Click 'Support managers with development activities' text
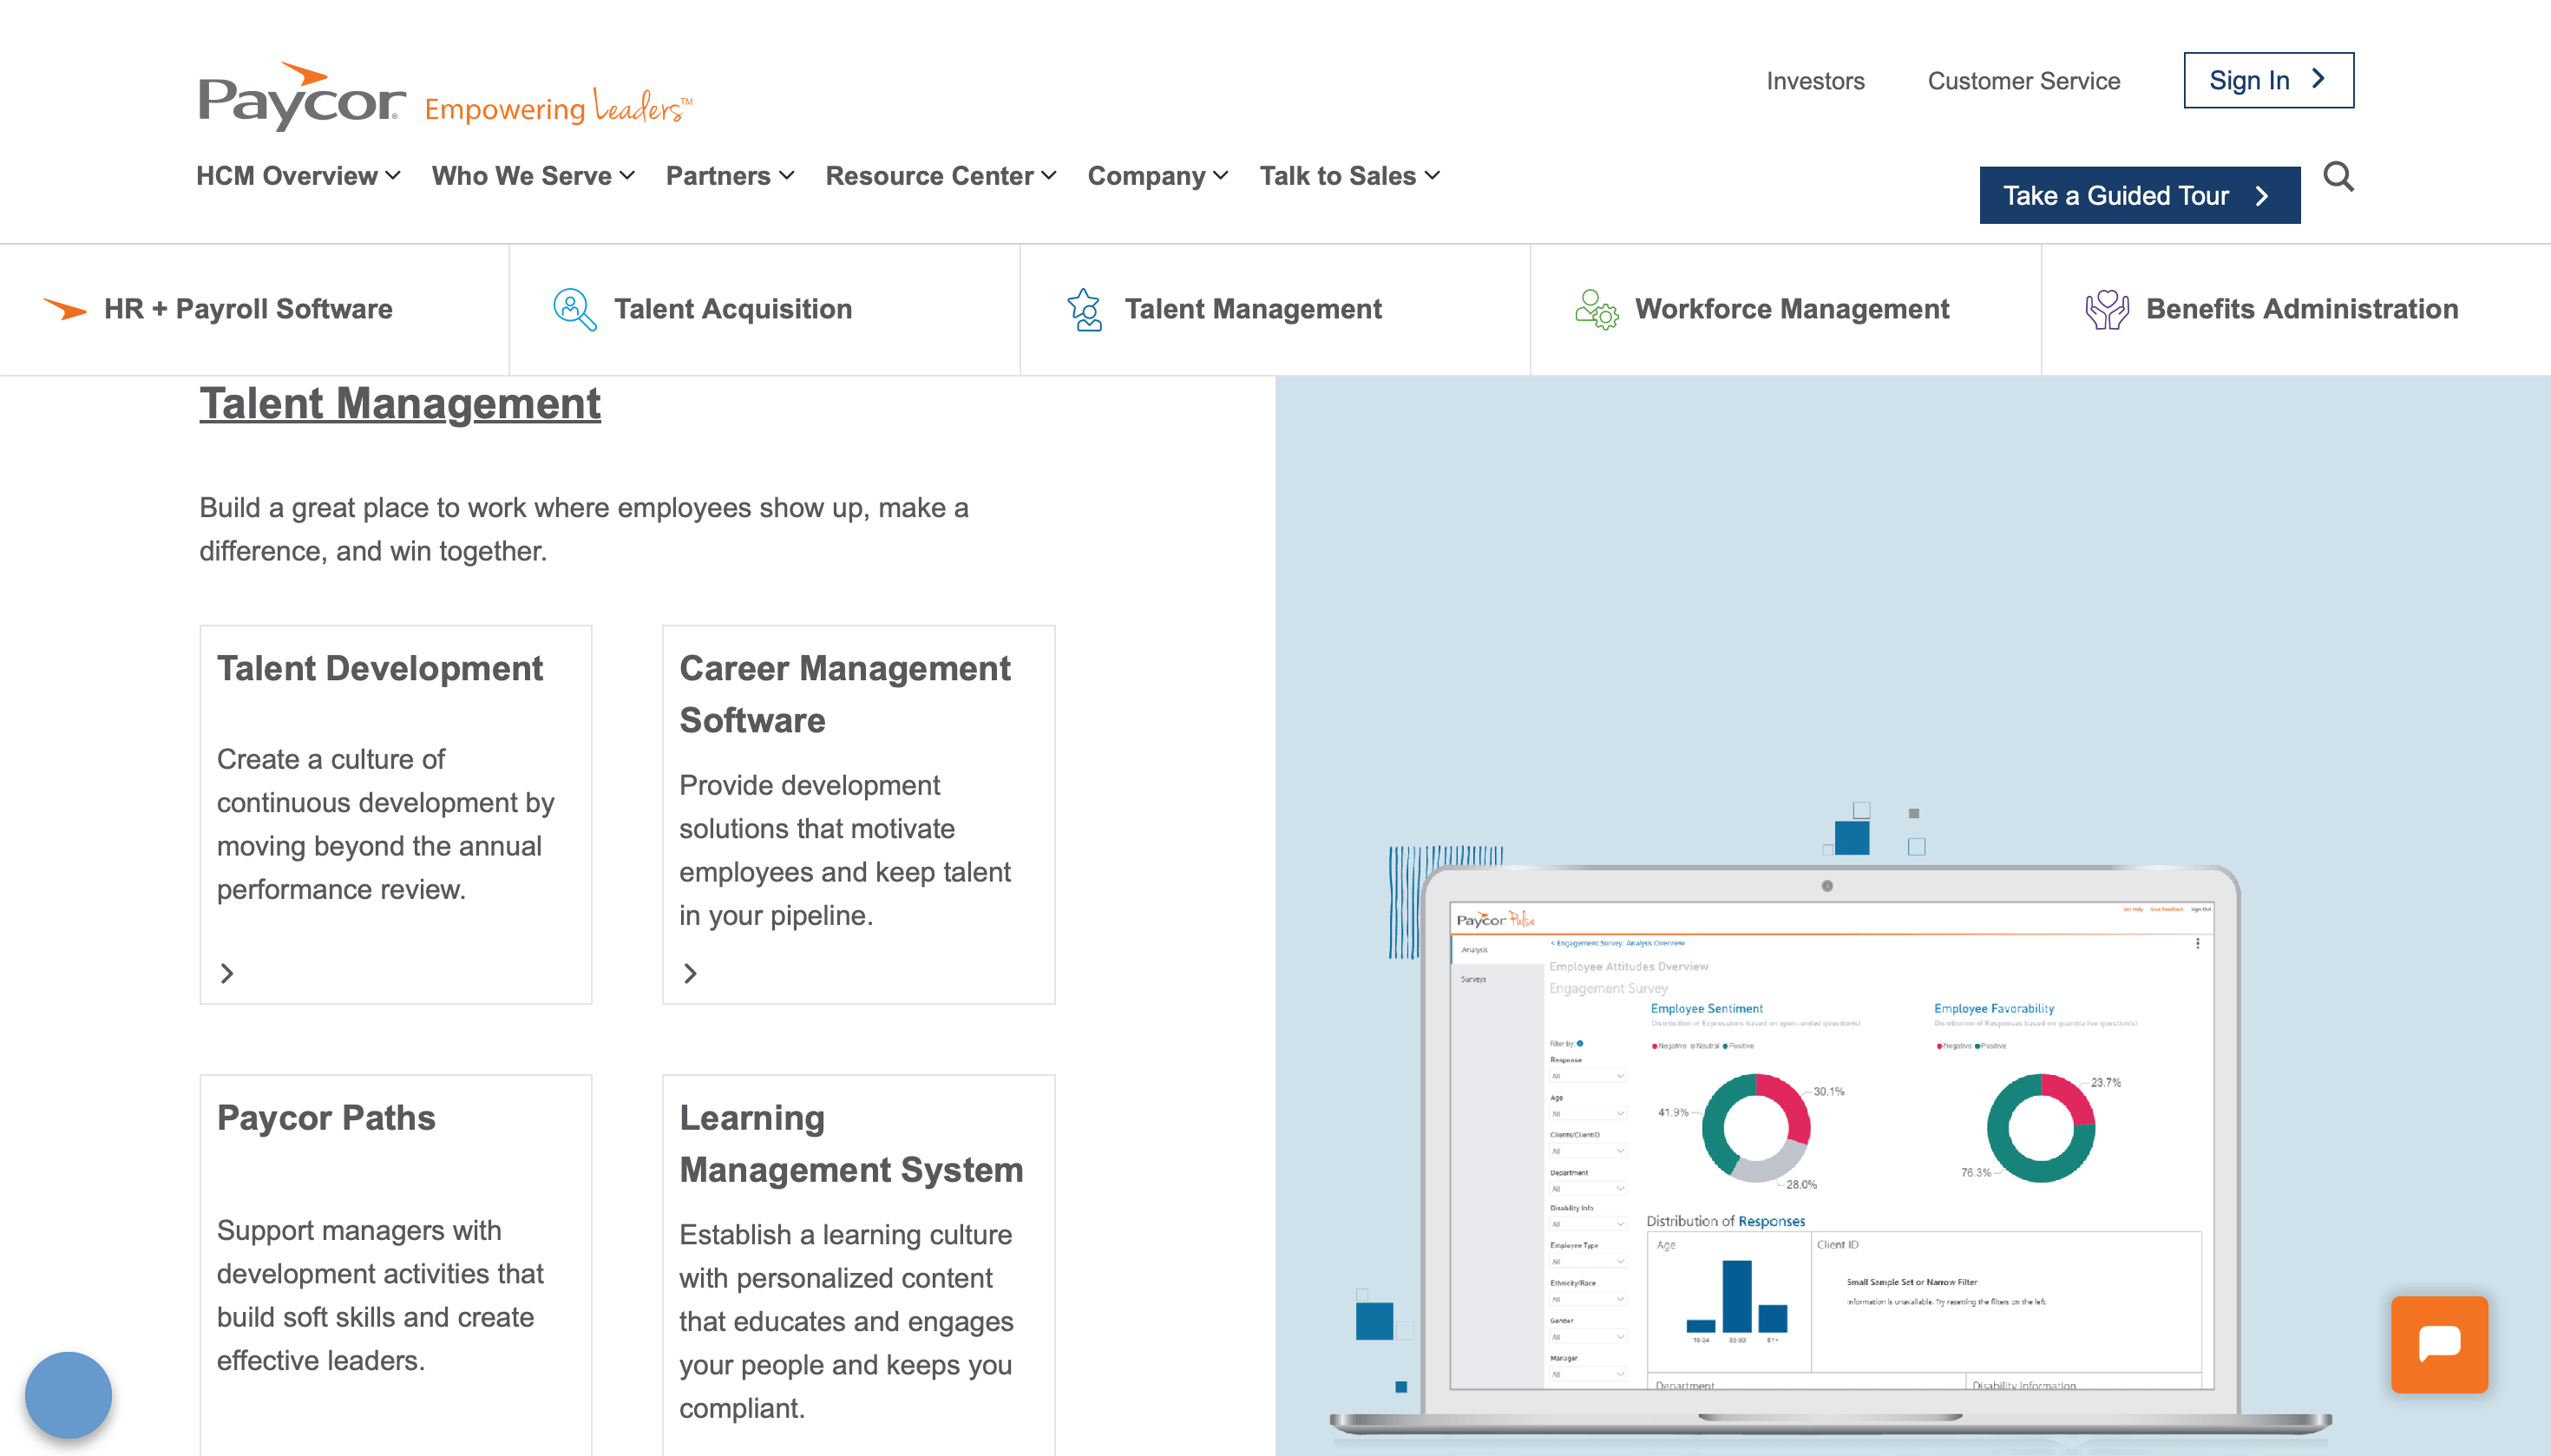Image resolution: width=2551 pixels, height=1456 pixels. [380, 1295]
